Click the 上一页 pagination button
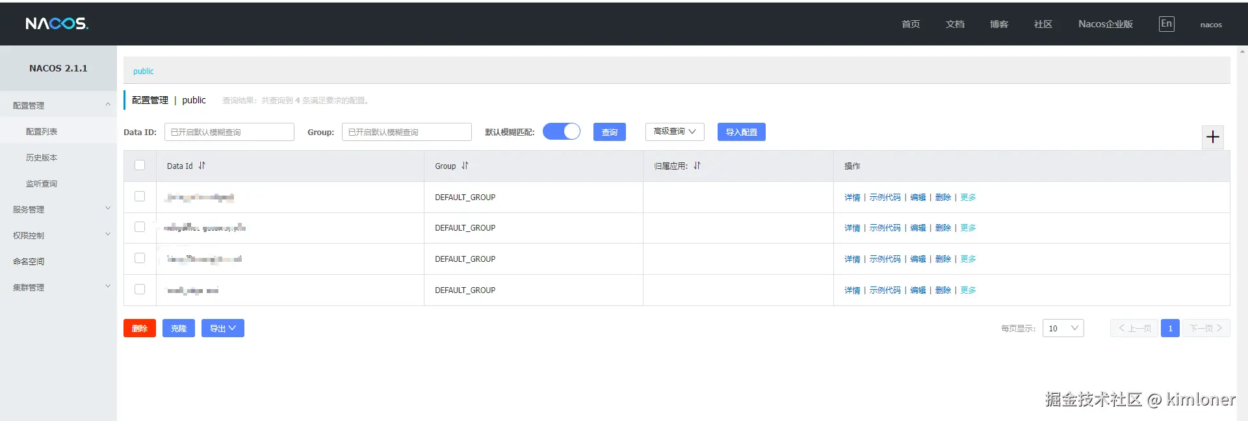This screenshot has width=1248, height=421. [x=1134, y=328]
